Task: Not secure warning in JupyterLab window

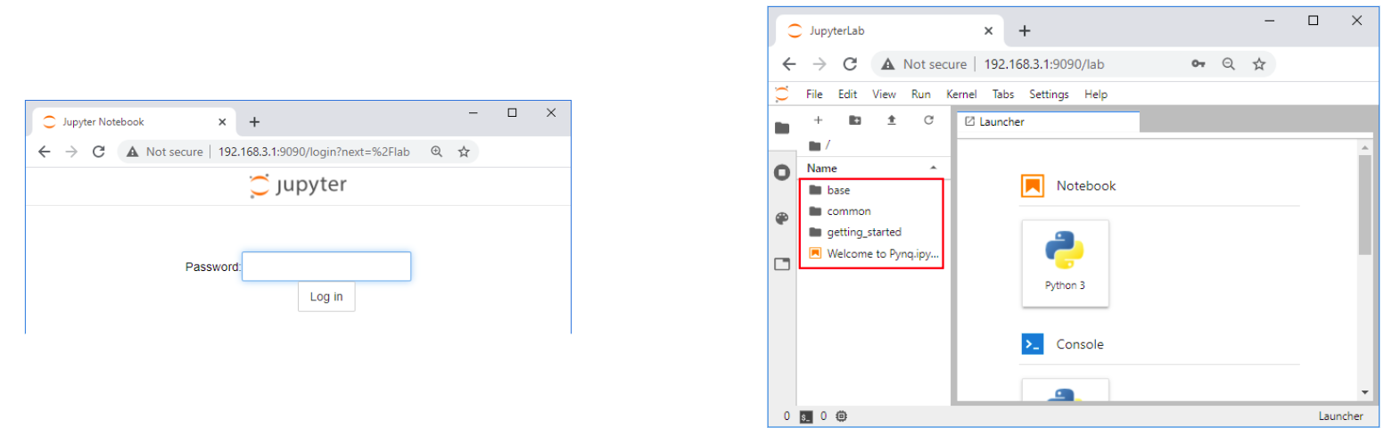Action: click(x=924, y=64)
